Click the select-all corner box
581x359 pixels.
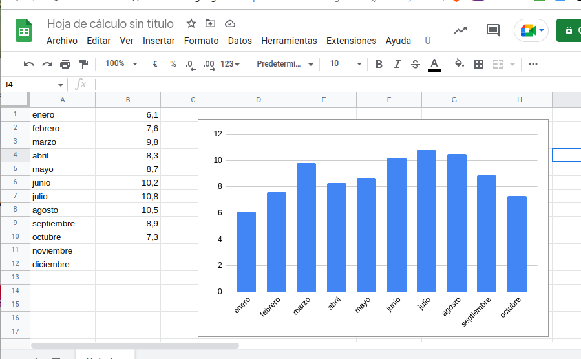point(14,100)
